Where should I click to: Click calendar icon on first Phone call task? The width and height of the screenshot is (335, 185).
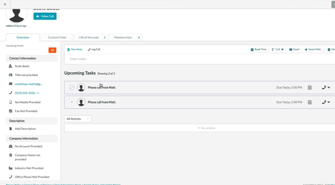(310, 88)
